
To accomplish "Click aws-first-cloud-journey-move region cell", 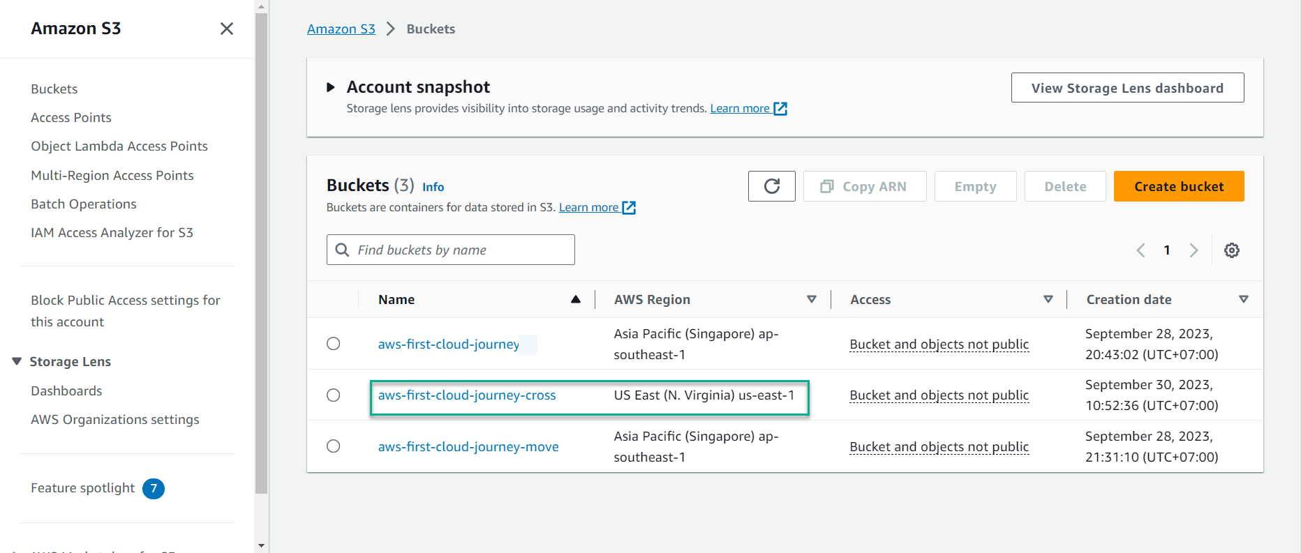I will point(696,447).
